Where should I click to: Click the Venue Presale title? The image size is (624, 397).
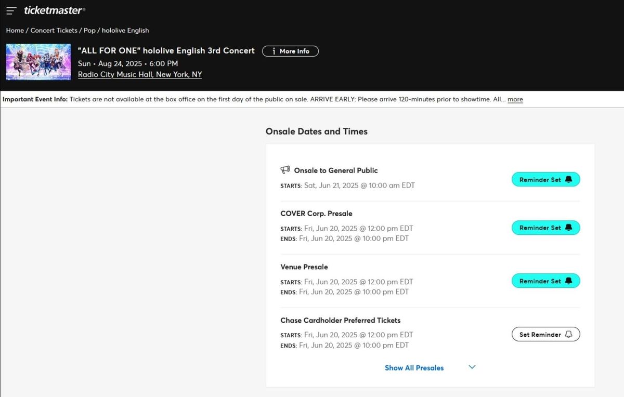[x=304, y=267]
